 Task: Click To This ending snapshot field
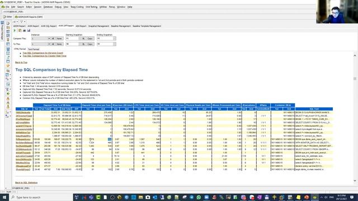coord(105,44)
